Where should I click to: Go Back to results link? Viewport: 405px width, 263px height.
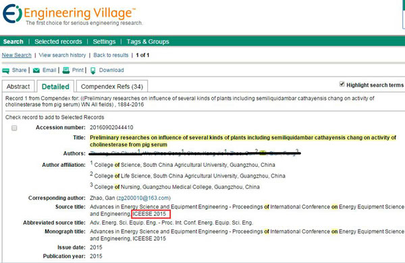tap(111, 55)
